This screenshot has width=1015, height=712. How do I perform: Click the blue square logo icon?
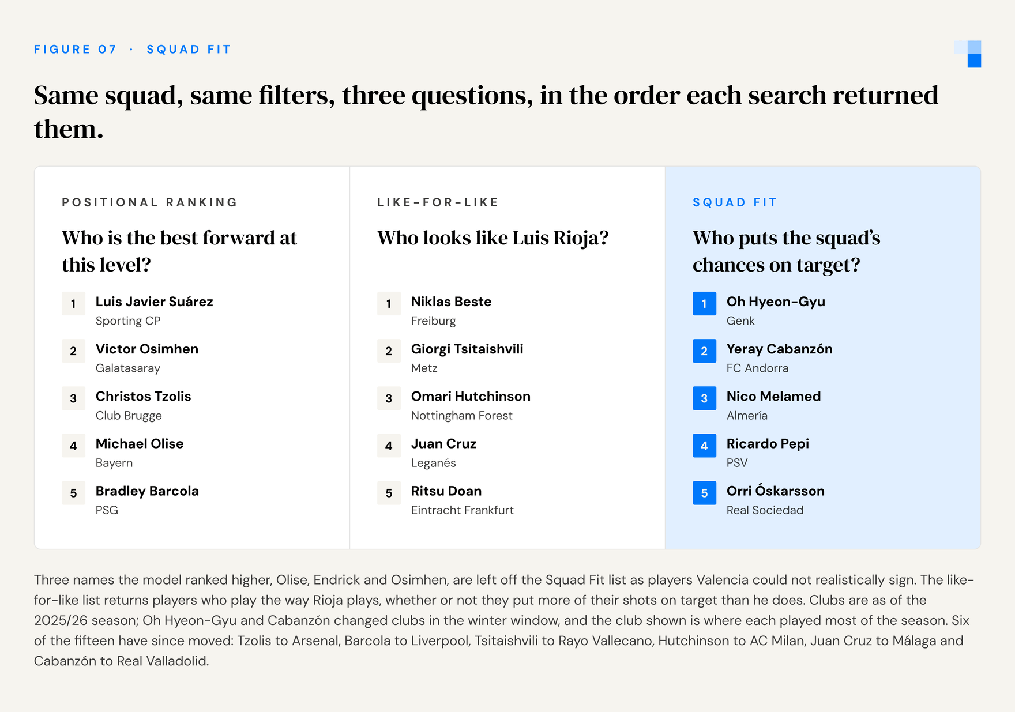coord(968,54)
